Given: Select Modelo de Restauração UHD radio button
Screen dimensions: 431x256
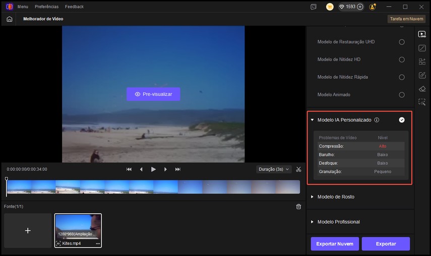Looking at the screenshot, I should [402, 42].
